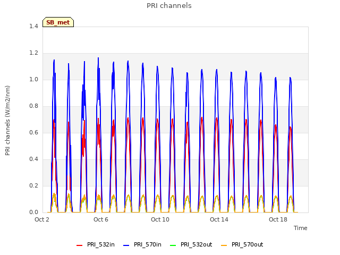Screen dimensions: 340x255
Task: Click the blue PRI_570in legend swatch
Action: 126,245
